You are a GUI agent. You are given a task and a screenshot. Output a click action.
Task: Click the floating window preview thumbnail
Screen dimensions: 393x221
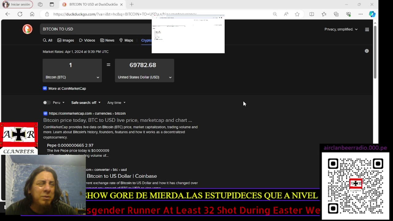(188, 33)
